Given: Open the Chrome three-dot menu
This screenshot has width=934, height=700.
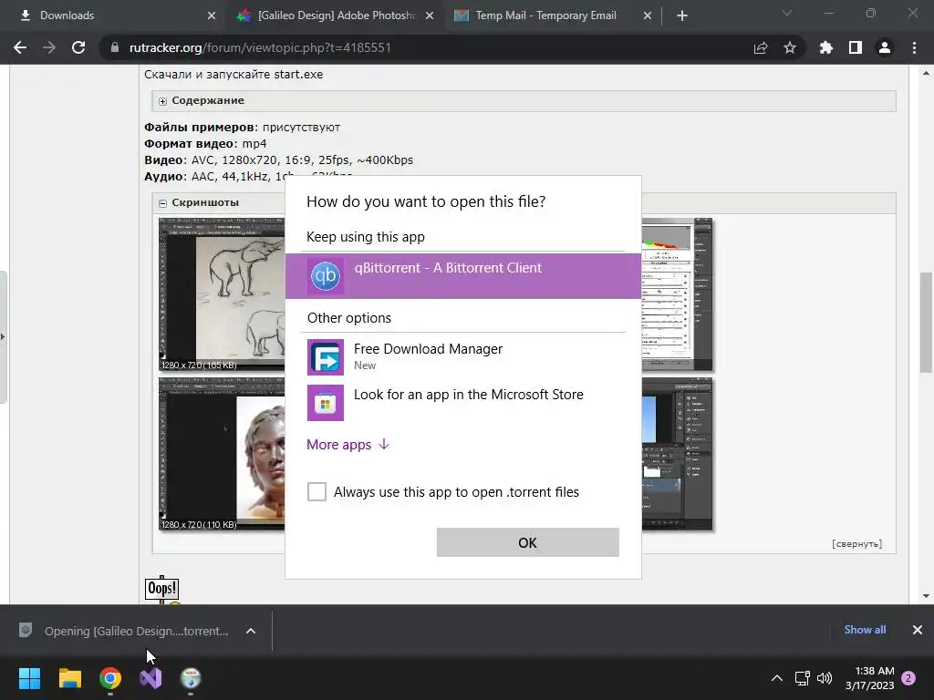Looking at the screenshot, I should pos(914,47).
